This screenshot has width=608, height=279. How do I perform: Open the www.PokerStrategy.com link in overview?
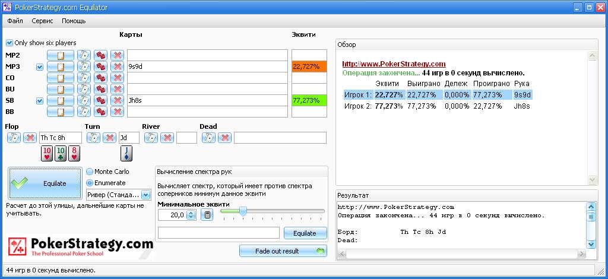coord(394,64)
